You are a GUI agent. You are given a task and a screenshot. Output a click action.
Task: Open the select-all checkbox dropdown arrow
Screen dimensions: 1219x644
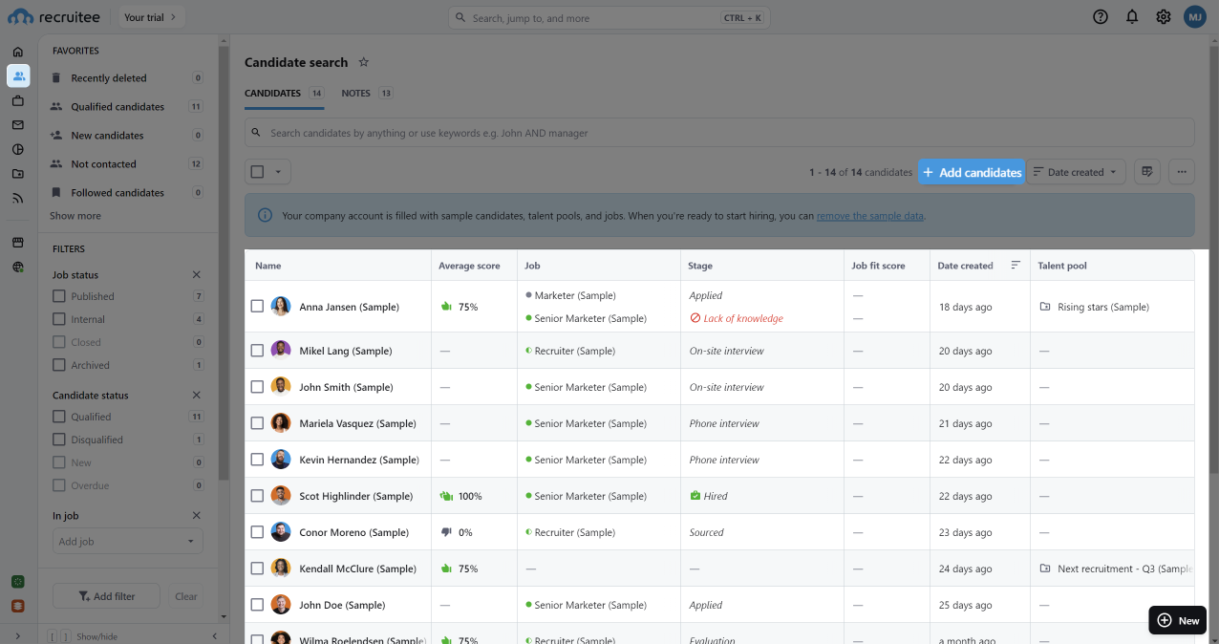278,172
